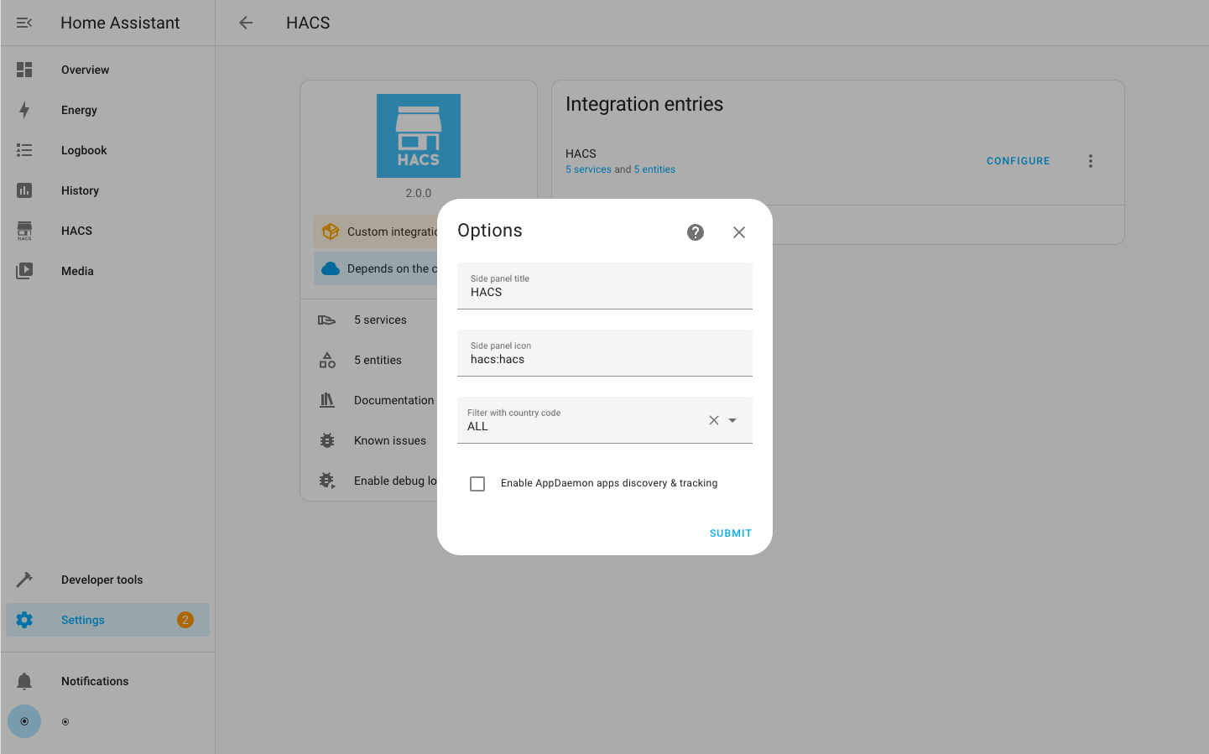Viewport: 1209px width, 754px height.
Task: Open the help icon in the Options dialog
Action: coord(696,232)
